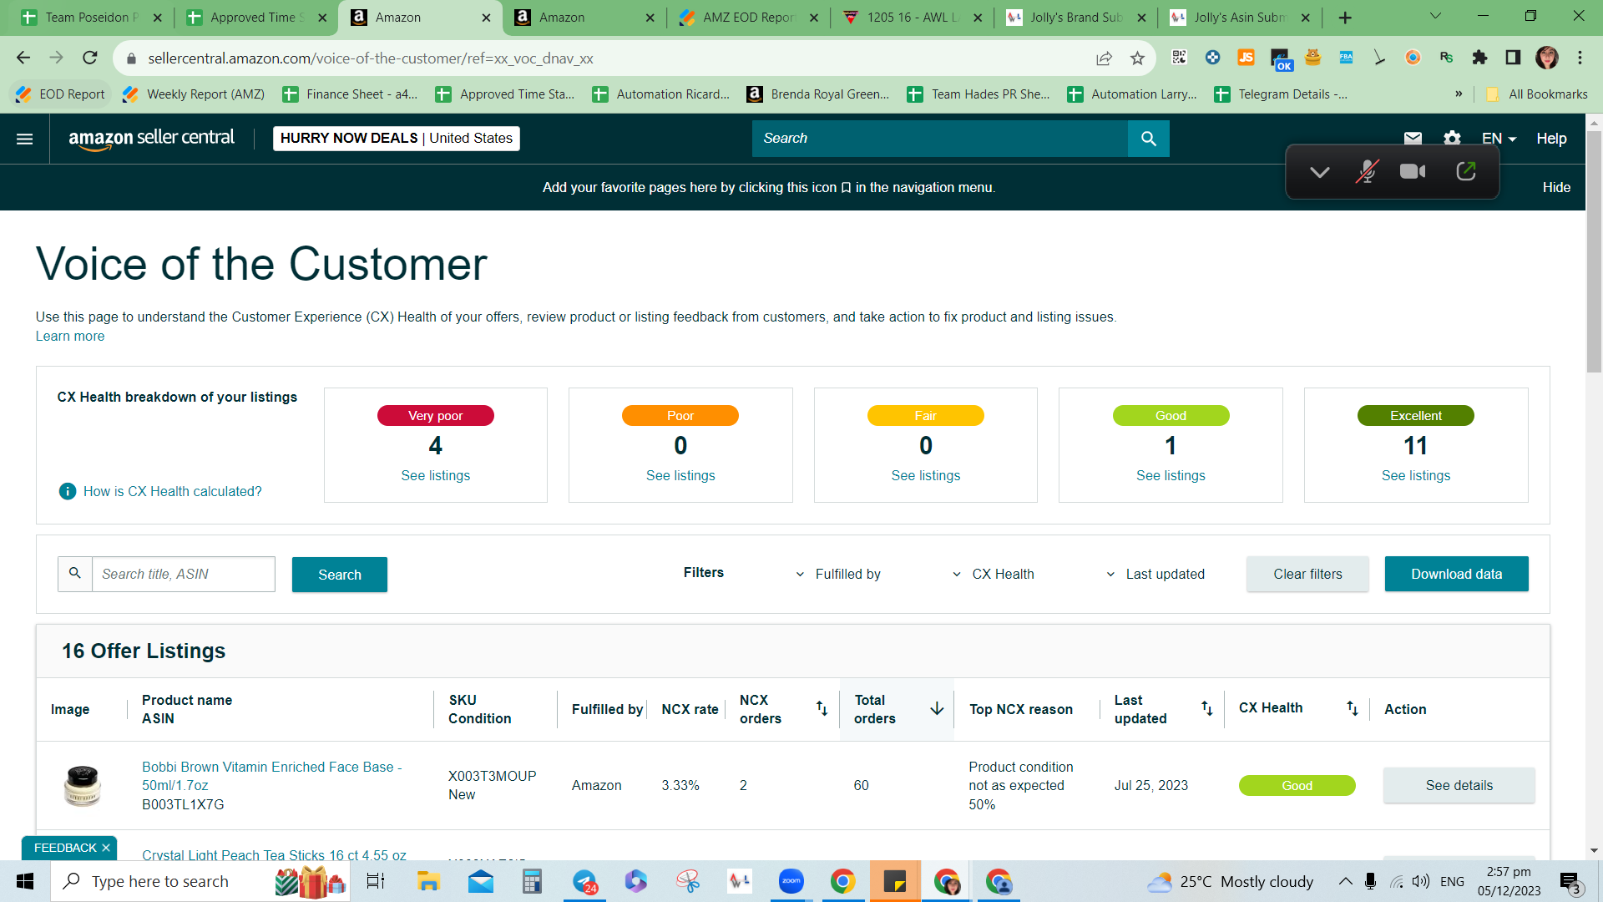1603x902 pixels.
Task: Open the Seller Central hamburger menu
Action: click(25, 139)
